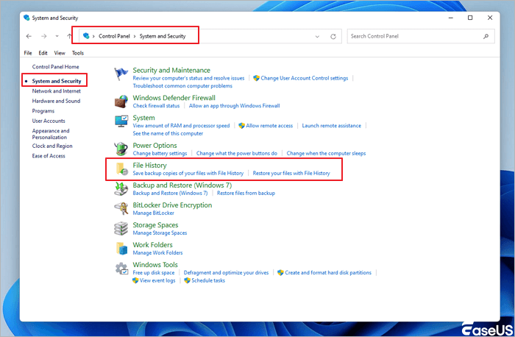
Task: Click the Security and Maintenance flag icon
Action: pos(122,74)
